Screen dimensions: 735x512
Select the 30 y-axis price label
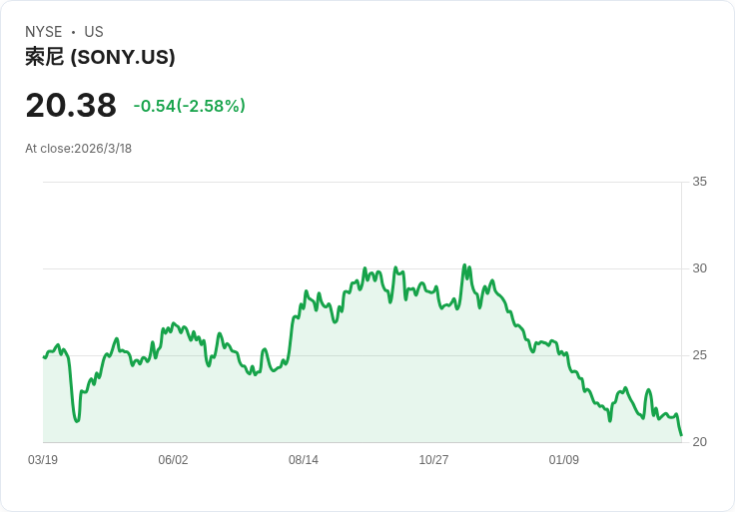(699, 268)
